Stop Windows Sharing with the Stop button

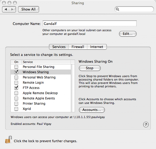click(90, 68)
